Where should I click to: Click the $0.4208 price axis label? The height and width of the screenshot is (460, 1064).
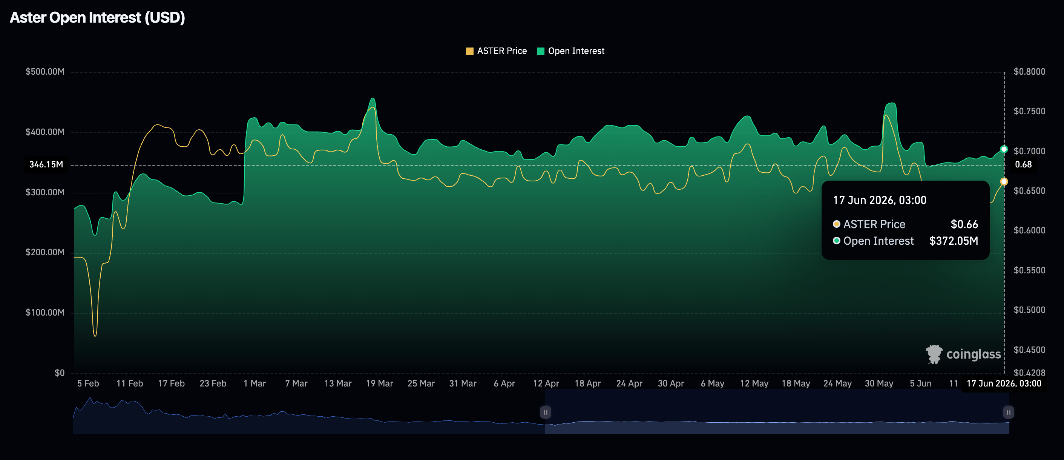pos(1029,373)
